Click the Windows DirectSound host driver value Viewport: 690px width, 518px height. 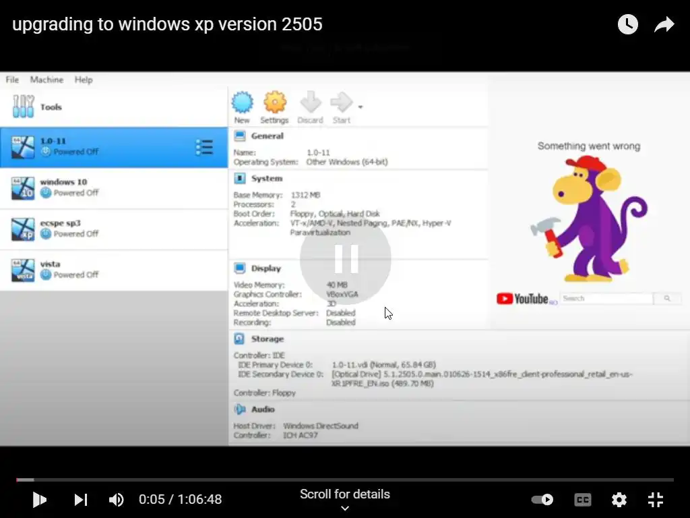pos(321,426)
